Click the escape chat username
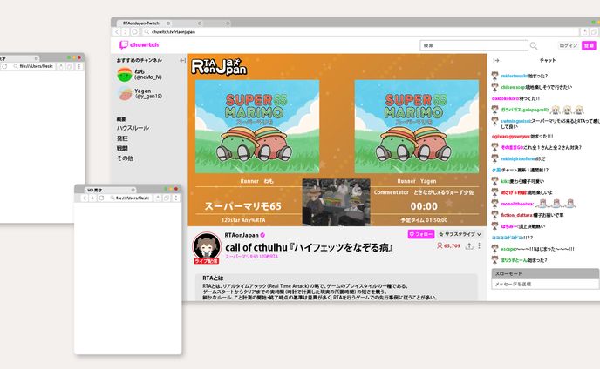The image size is (600, 369). tap(508, 249)
